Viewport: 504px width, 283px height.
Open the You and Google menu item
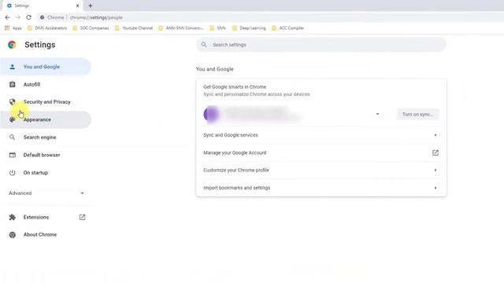point(46,67)
